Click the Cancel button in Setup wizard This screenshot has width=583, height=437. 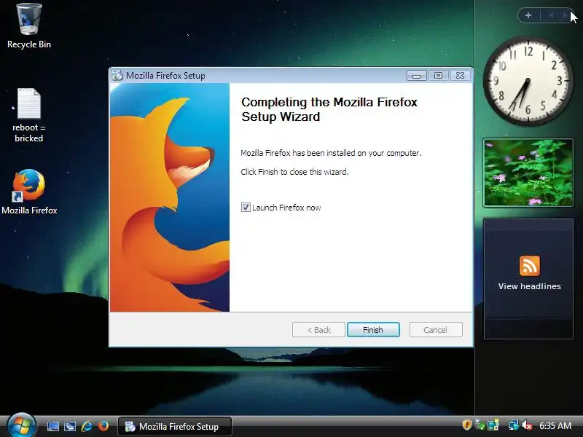point(436,330)
